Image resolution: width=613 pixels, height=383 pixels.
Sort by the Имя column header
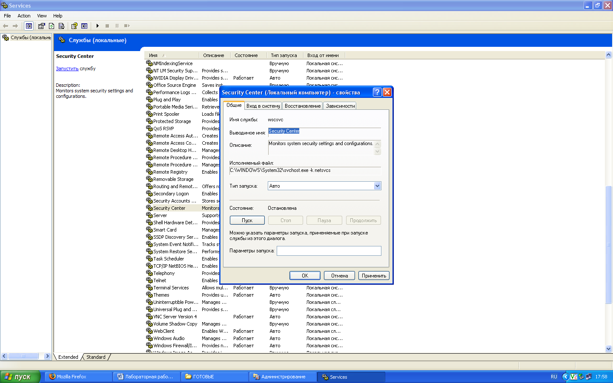[x=172, y=55]
